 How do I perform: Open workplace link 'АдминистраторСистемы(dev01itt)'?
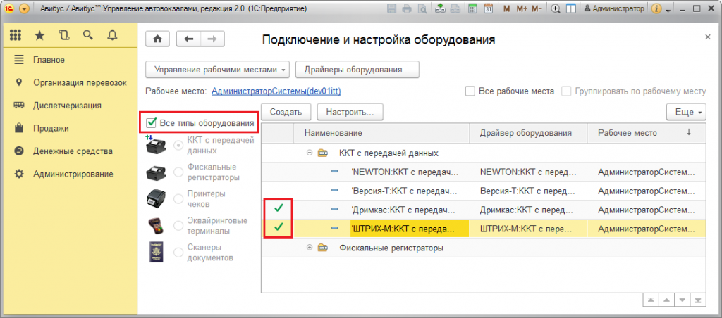coord(276,91)
